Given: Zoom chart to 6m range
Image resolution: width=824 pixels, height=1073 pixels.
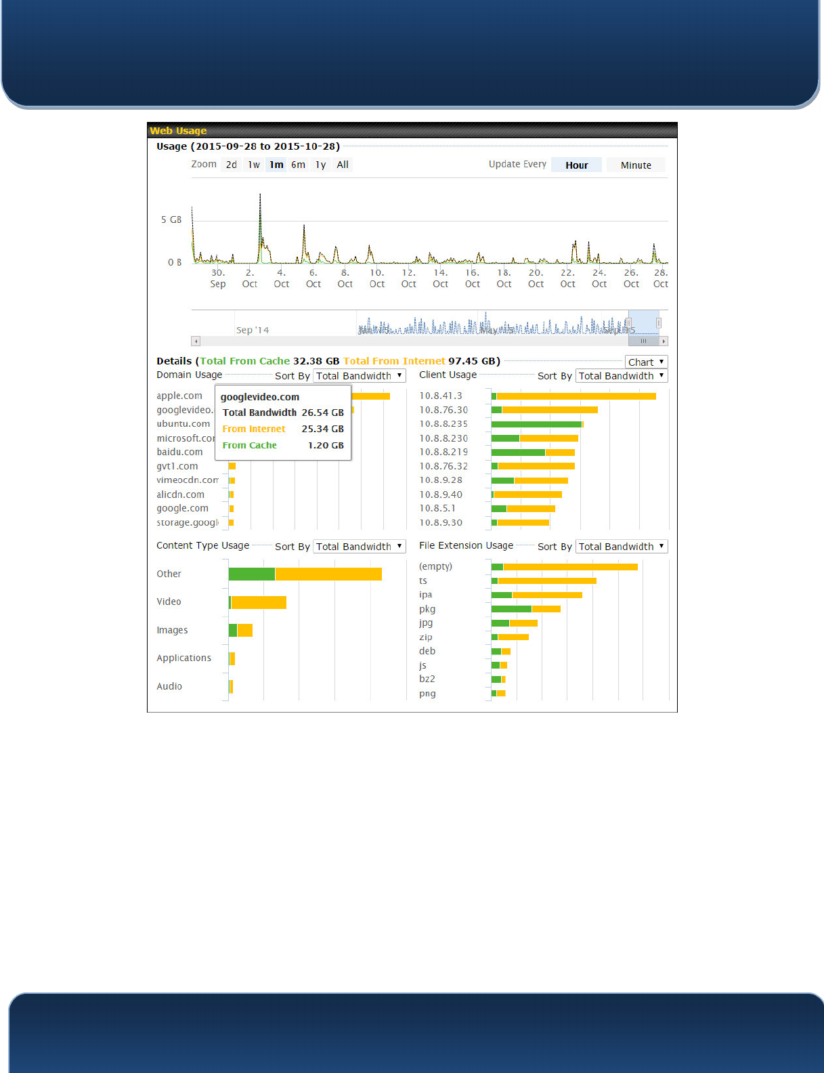Looking at the screenshot, I should 298,165.
